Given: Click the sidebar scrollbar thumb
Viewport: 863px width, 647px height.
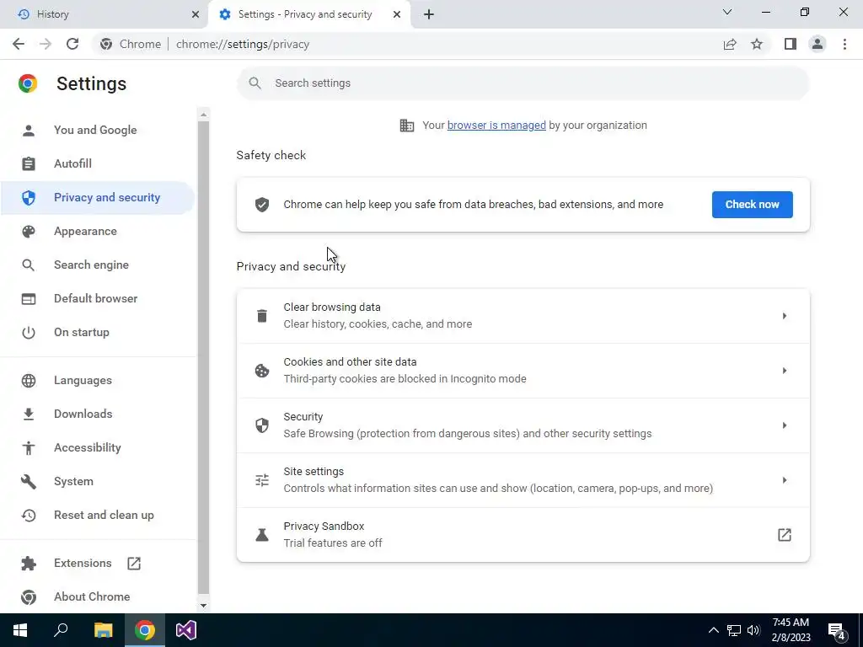Looking at the screenshot, I should coord(204,357).
